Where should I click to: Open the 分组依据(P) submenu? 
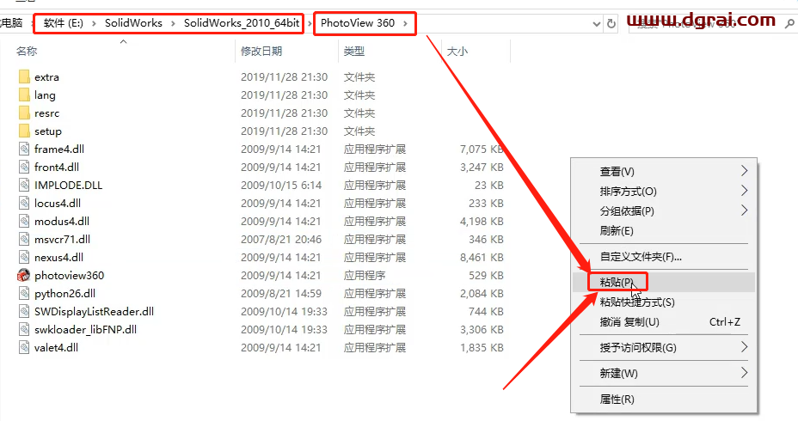[x=664, y=211]
